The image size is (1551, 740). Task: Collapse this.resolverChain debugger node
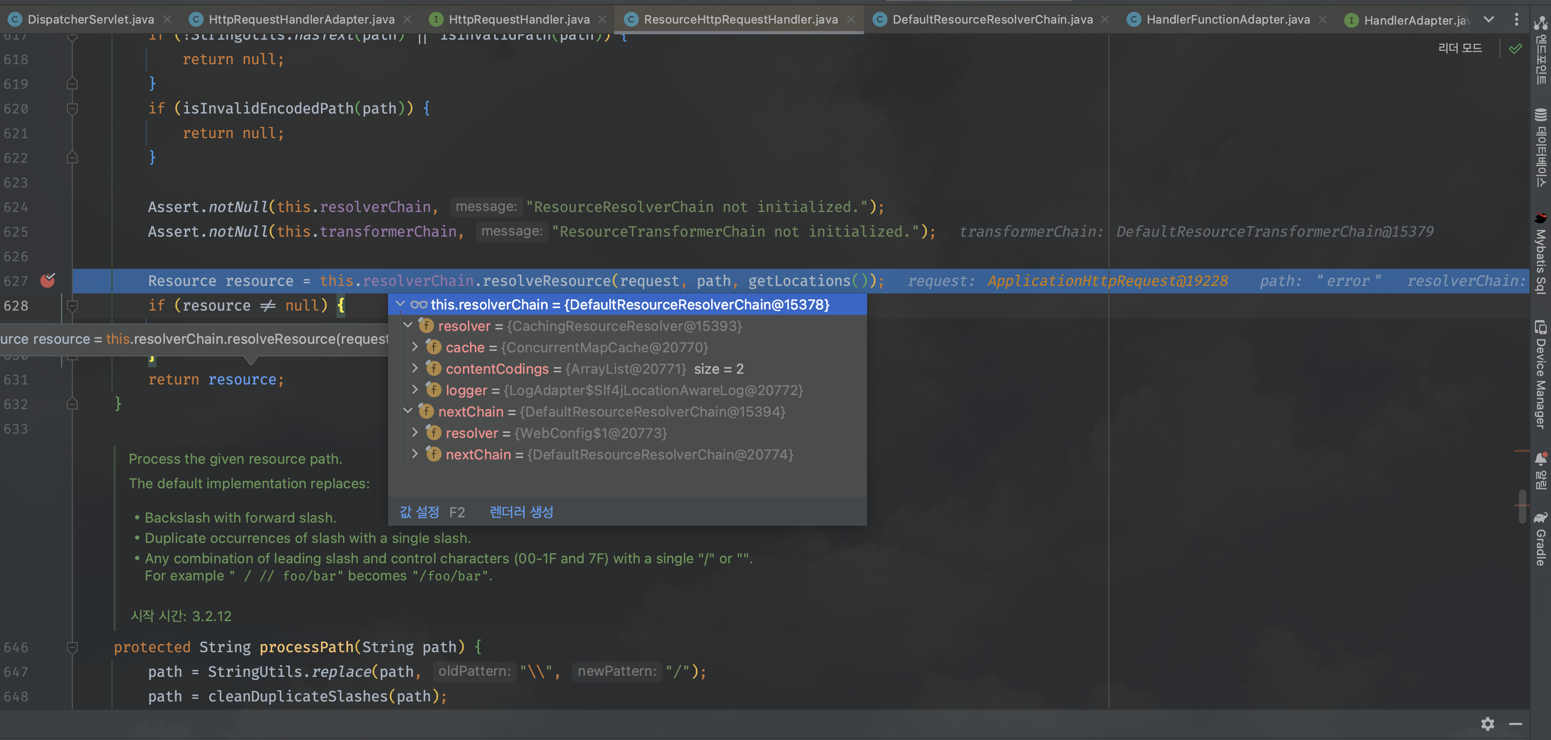tap(400, 305)
